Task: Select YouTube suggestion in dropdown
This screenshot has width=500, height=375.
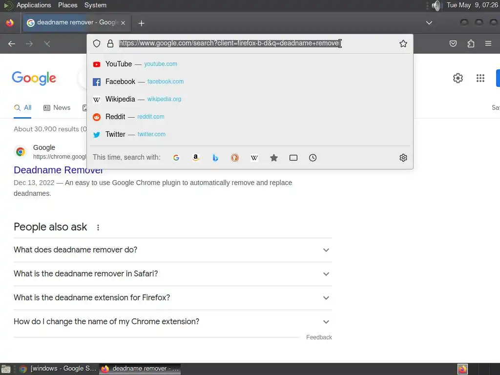Action: (250, 64)
